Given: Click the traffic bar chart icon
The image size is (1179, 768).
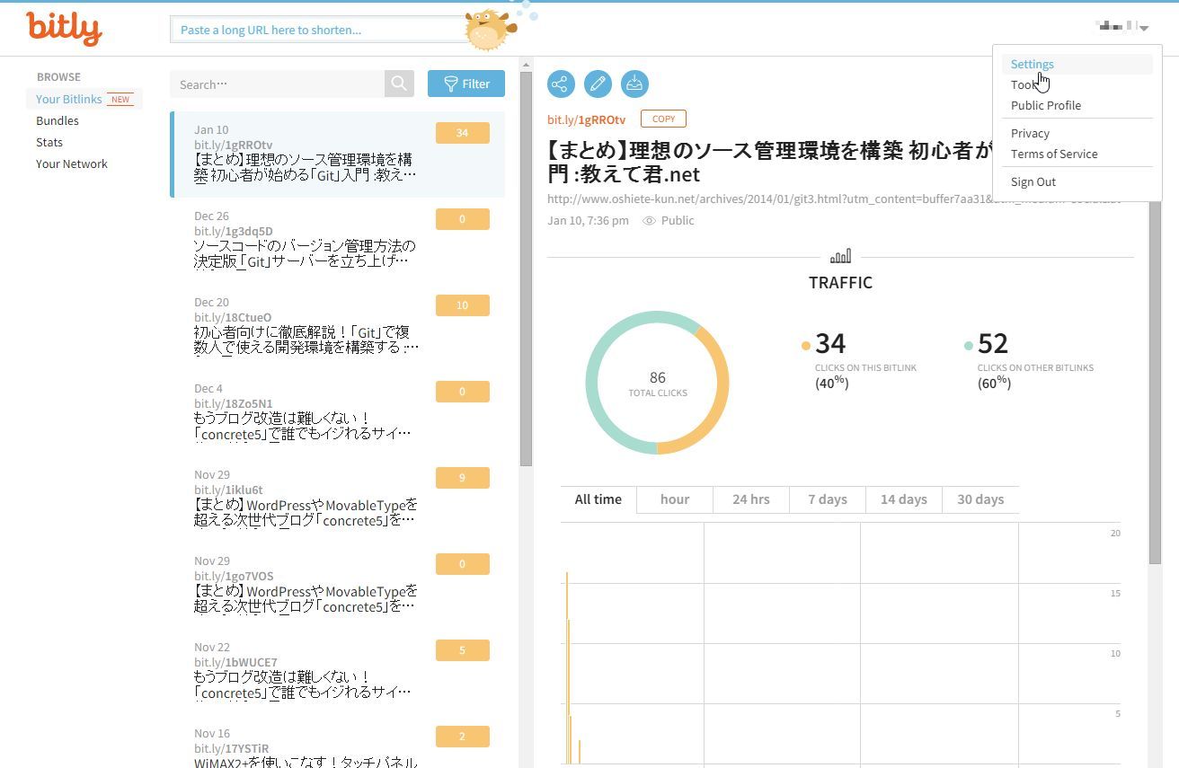Looking at the screenshot, I should [840, 257].
